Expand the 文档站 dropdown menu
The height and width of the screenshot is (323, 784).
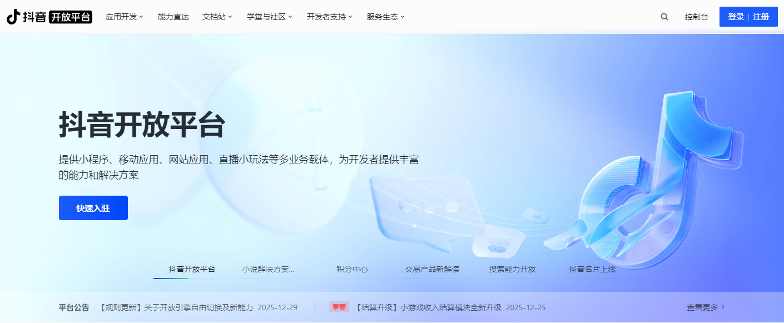[x=216, y=17]
